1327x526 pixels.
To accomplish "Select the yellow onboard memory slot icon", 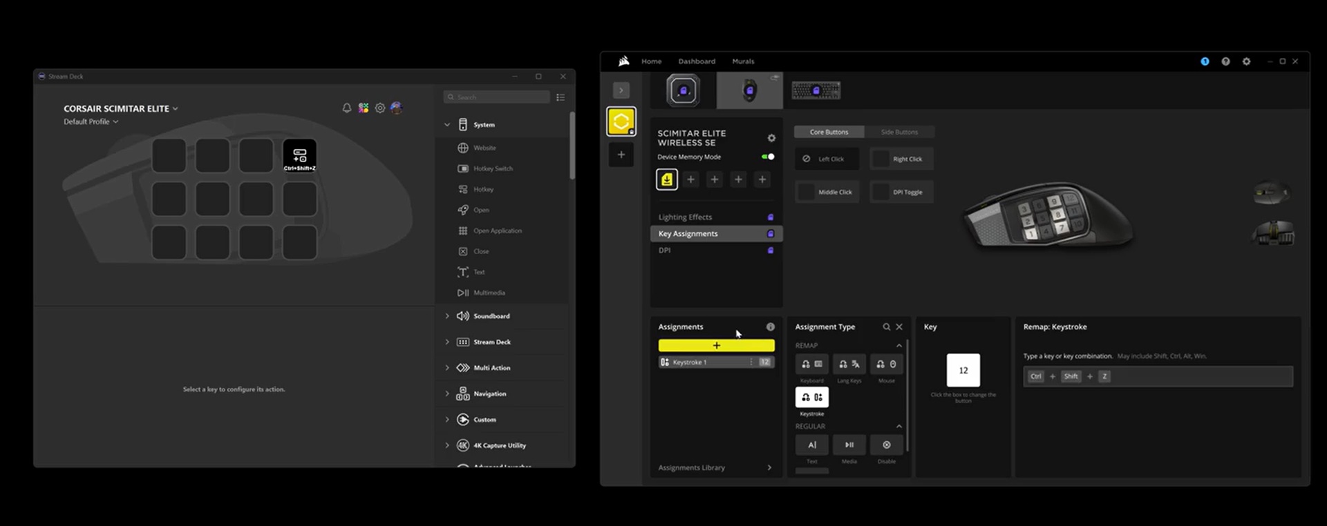I will click(x=667, y=179).
